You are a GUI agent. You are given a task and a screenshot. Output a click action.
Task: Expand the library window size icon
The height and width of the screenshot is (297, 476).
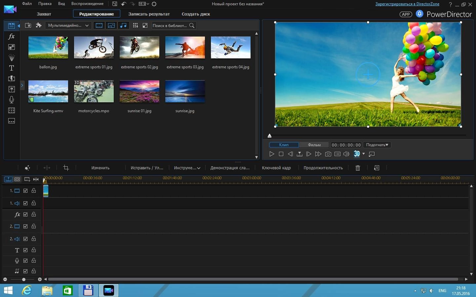145,25
